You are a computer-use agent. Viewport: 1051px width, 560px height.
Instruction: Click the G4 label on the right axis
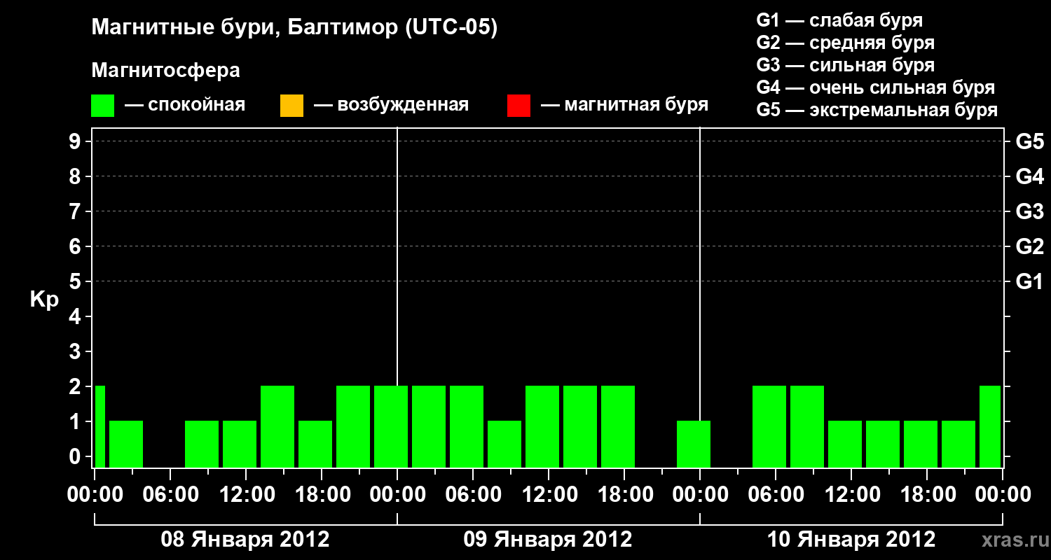click(1029, 176)
